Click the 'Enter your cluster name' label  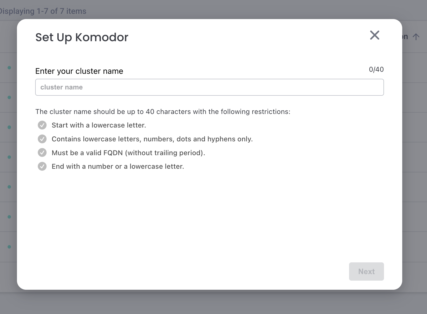79,71
